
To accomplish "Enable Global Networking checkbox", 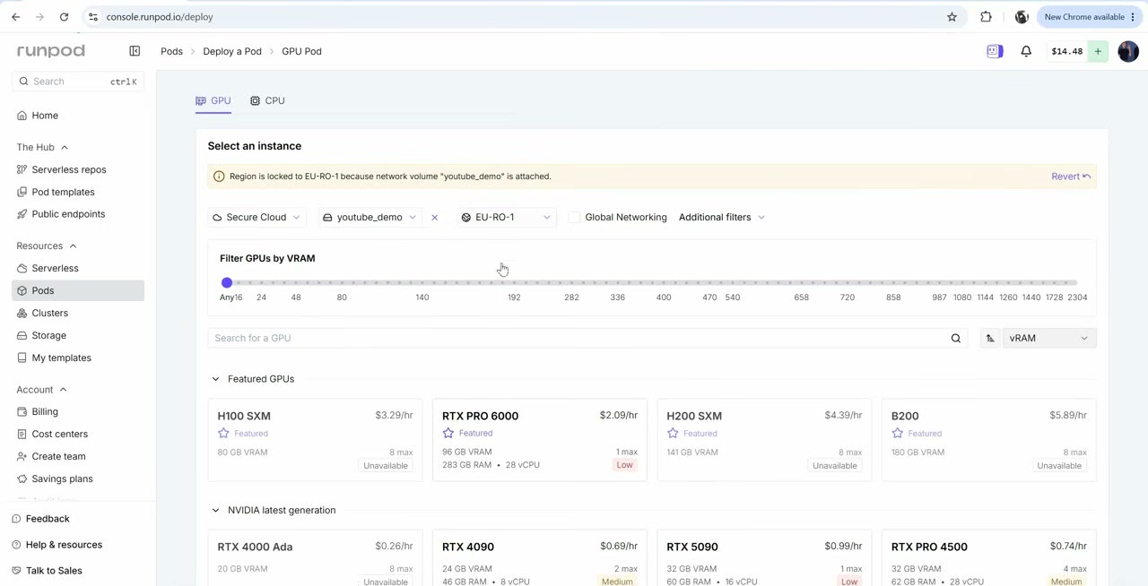I will click(x=575, y=218).
